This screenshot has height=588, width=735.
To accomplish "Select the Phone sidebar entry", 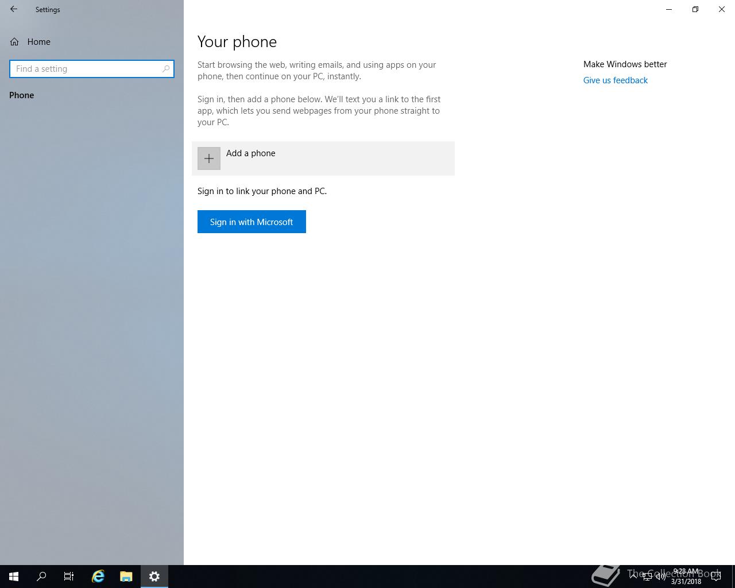I will (22, 95).
